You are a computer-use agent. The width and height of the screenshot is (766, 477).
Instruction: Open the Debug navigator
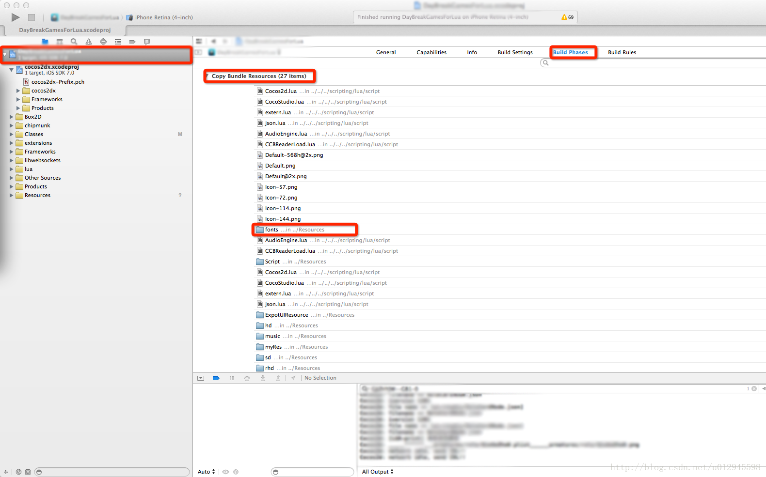(x=118, y=42)
